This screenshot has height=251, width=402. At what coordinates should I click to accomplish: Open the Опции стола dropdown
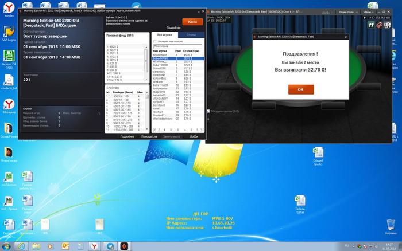tap(347, 12)
